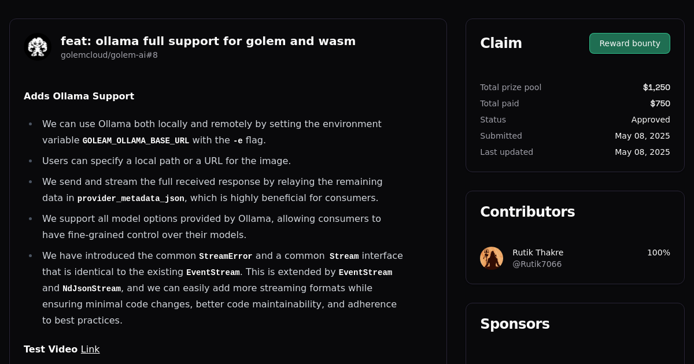Viewport: 694px width, 364px height.
Task: Click the GOLEAM_OLLAMA_BASE_URL code snippet
Action: pyautogui.click(x=135, y=140)
